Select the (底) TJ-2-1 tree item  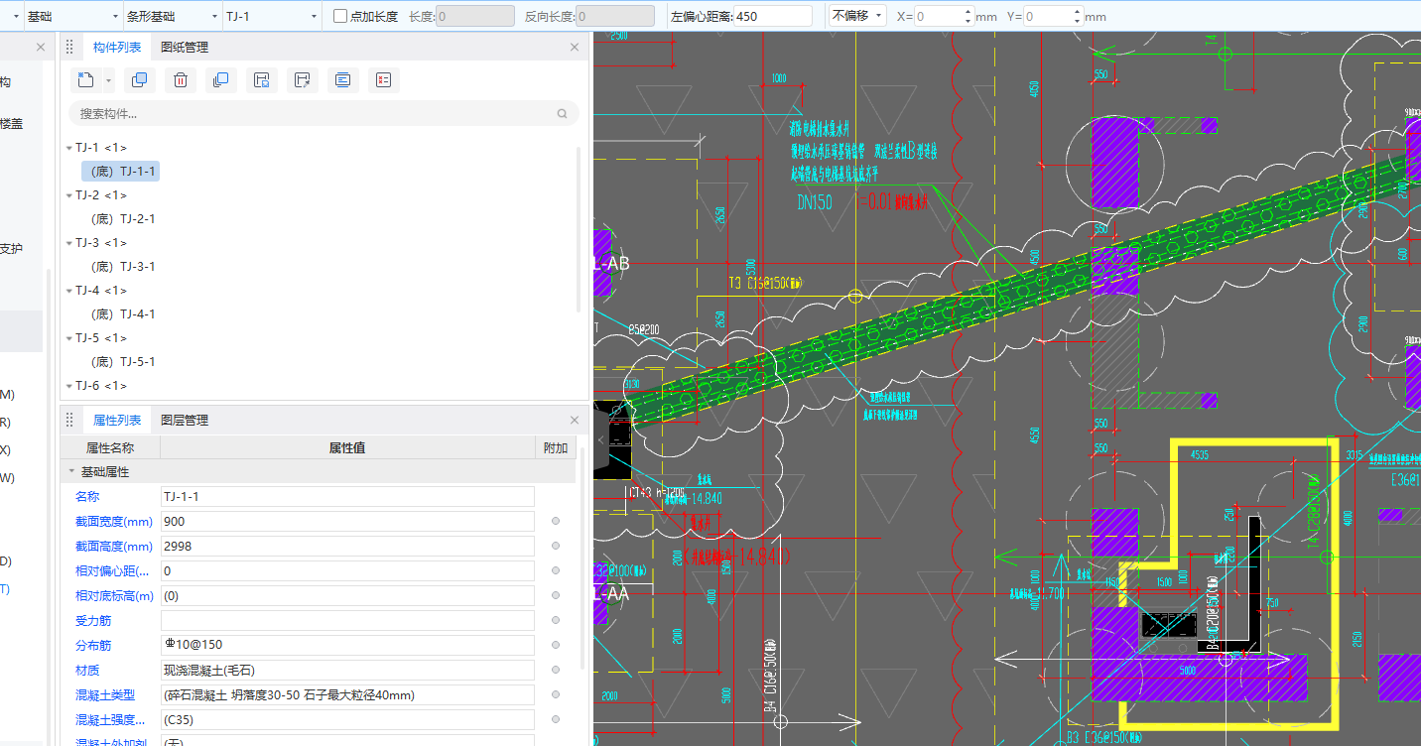coord(123,219)
